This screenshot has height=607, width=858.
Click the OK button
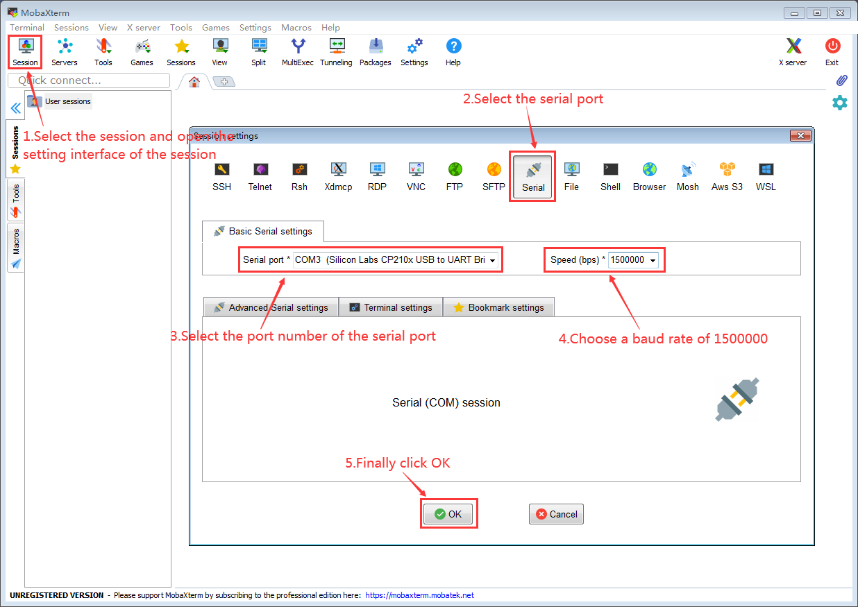click(448, 514)
